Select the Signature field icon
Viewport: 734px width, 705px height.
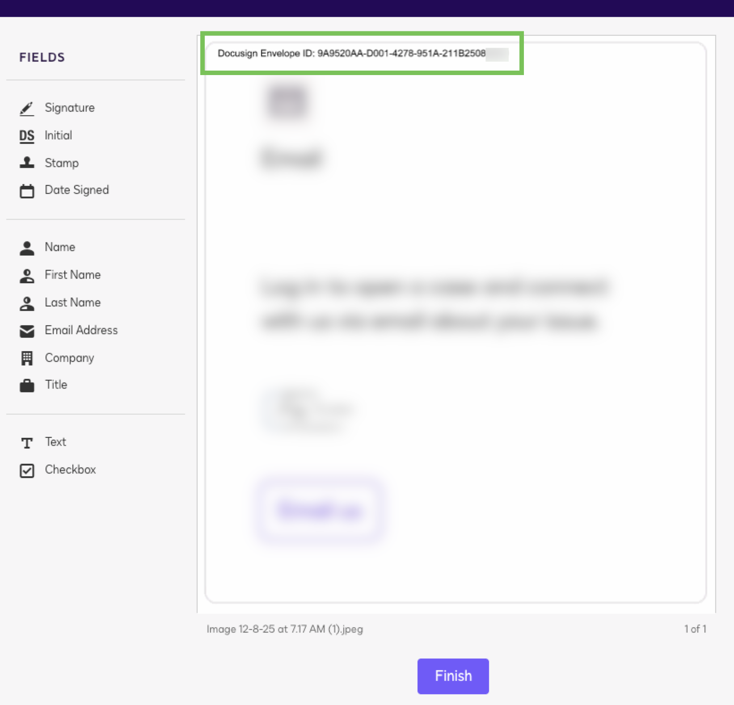tap(27, 108)
